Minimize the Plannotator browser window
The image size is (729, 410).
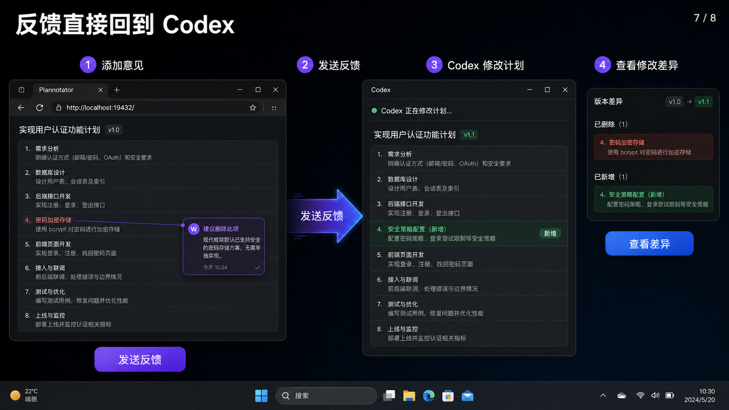pyautogui.click(x=240, y=90)
